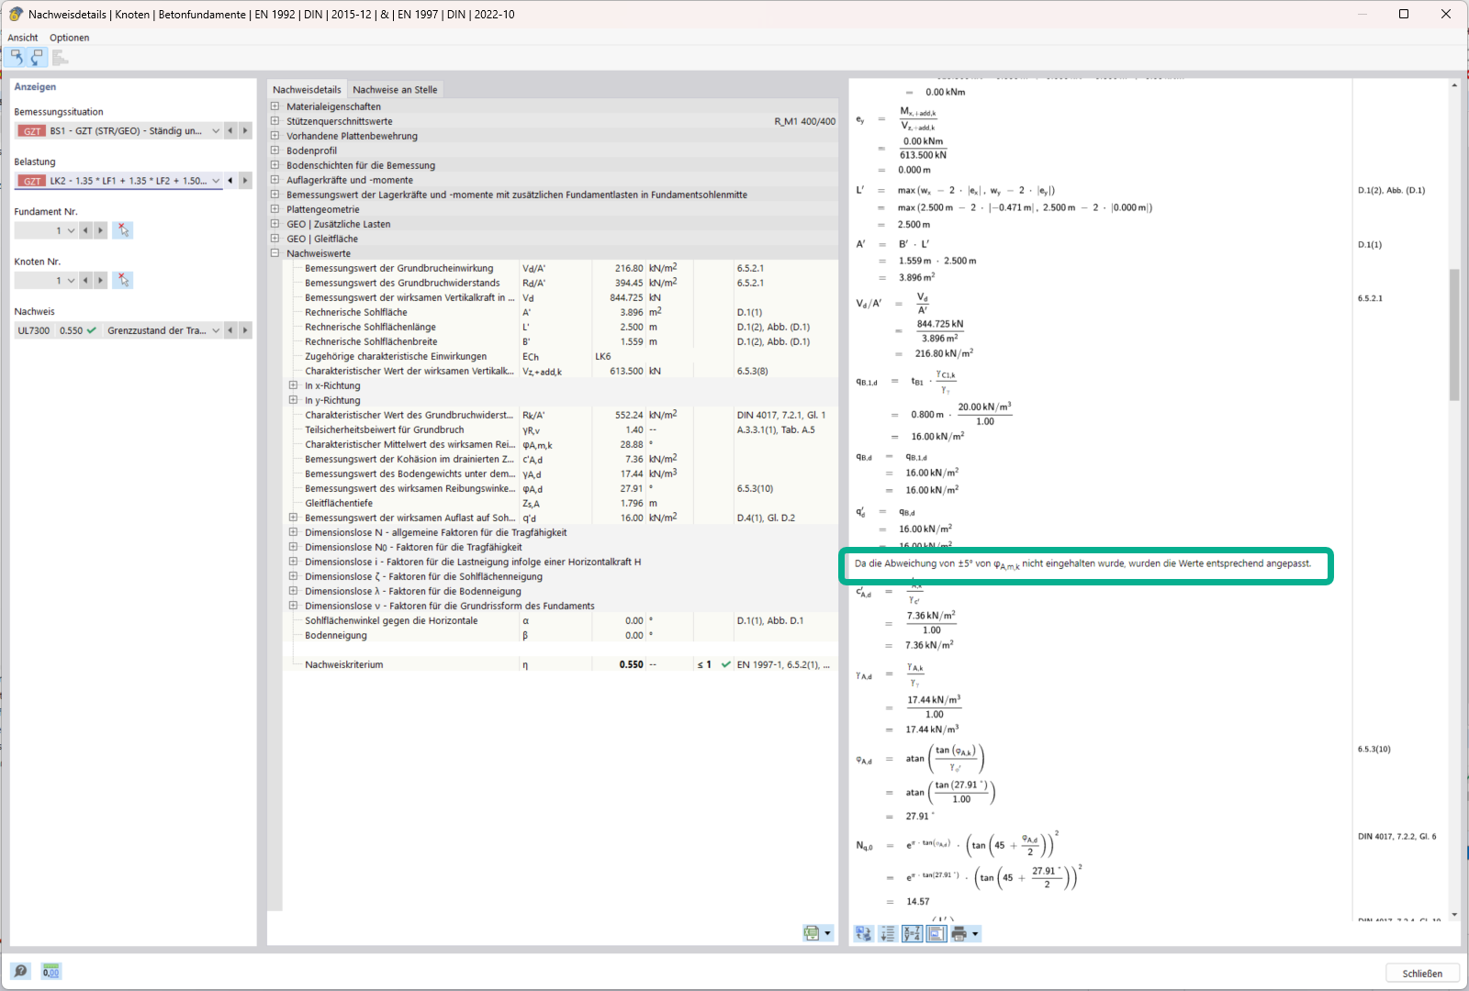Click the printer icon
1469x991 pixels.
click(959, 933)
